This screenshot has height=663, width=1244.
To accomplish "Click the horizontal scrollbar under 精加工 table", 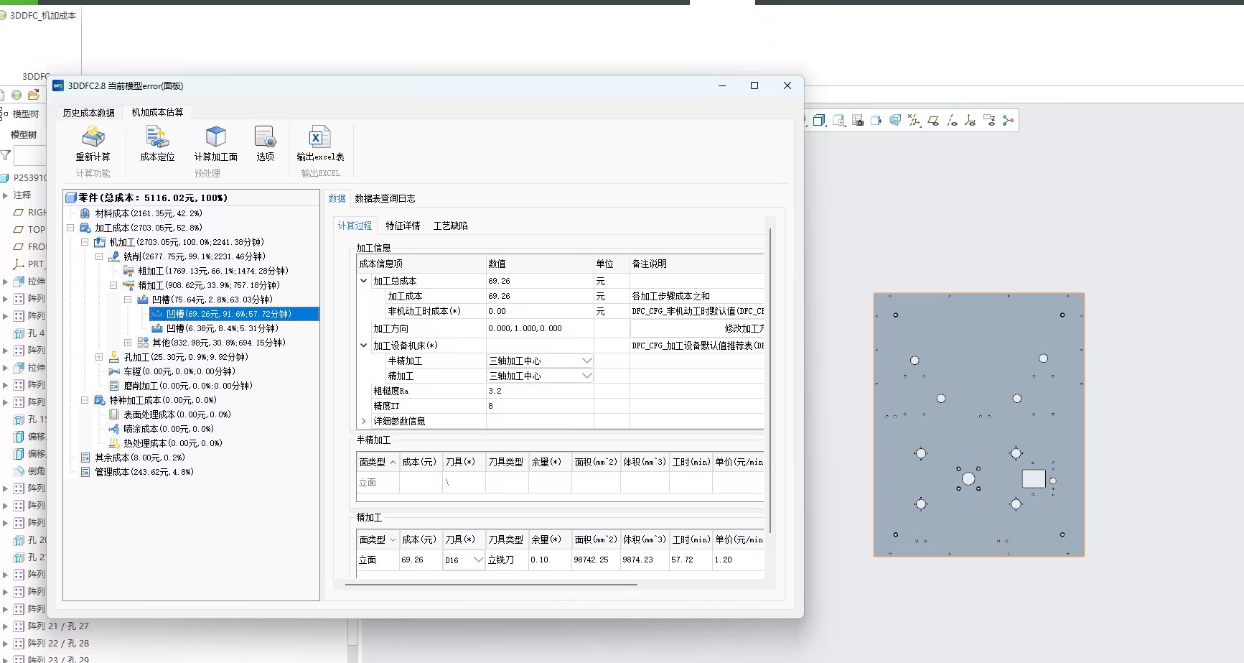I will (x=491, y=585).
